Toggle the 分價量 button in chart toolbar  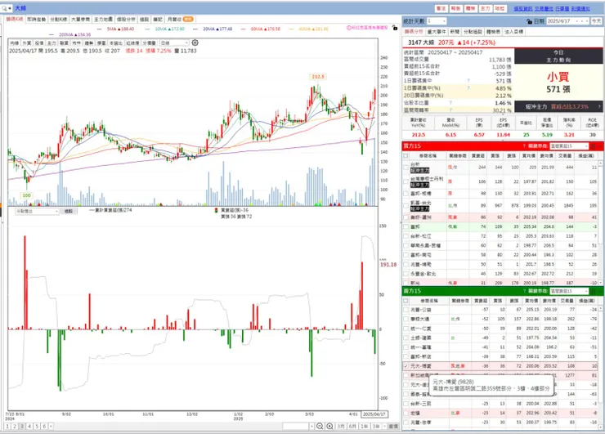150,43
